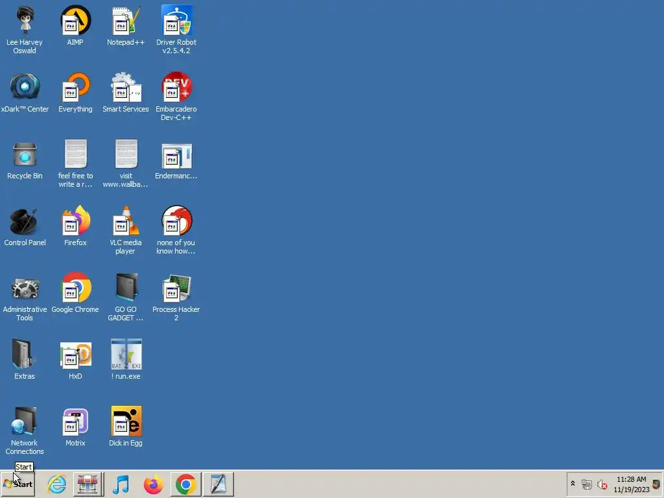The height and width of the screenshot is (498, 664).
Task: Select the Administrative Tools icon
Action: [25, 298]
